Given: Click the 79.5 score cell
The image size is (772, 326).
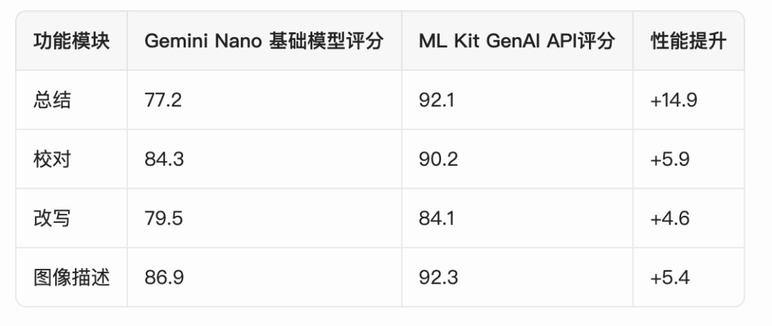Looking at the screenshot, I should pyautogui.click(x=164, y=218).
